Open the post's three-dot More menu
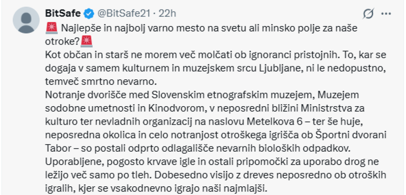 point(386,14)
